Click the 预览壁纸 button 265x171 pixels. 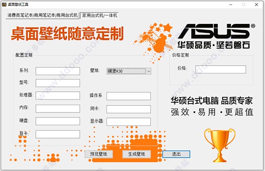(x=98, y=154)
